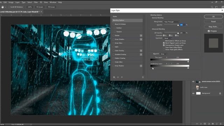Open the Hand tool preset dropdown arrow

click(6, 7)
